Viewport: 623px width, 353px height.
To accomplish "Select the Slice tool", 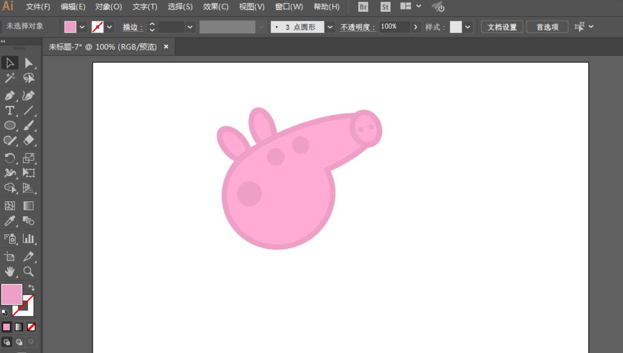I will tap(29, 257).
